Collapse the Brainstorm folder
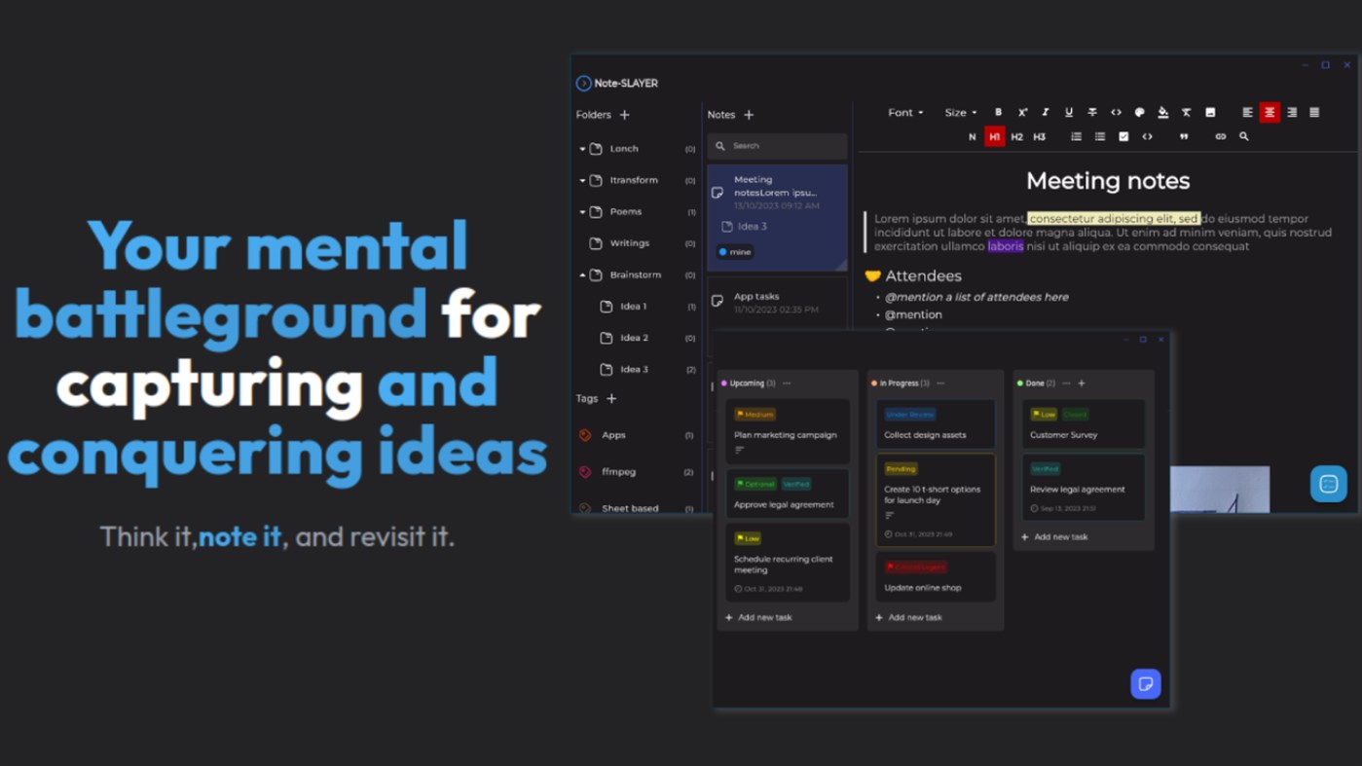Viewport: 1362px width, 766px height. click(582, 275)
